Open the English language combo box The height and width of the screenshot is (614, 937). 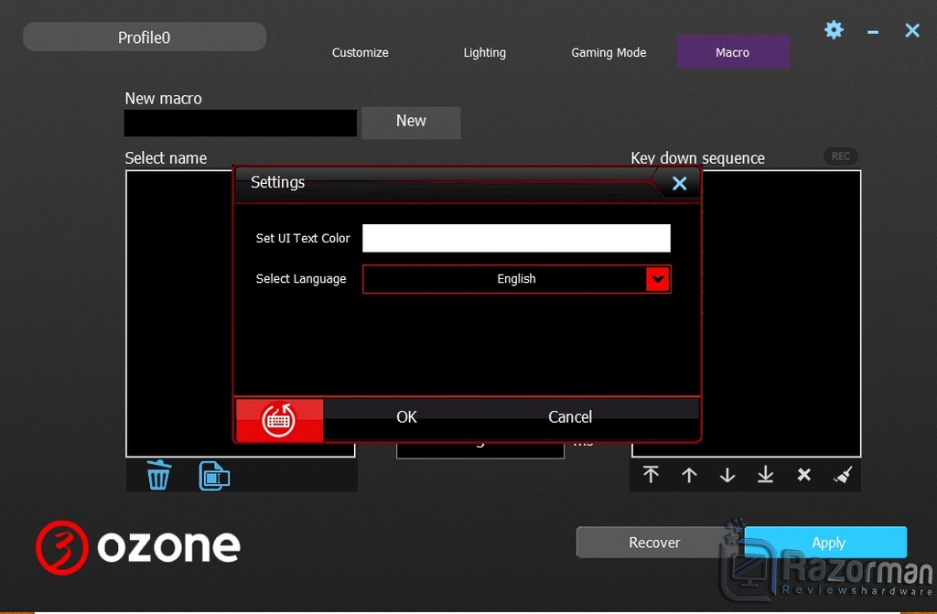click(x=516, y=279)
